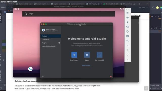Click the emulator rotate left icon
Image resolution: width=162 pixels, height=91 pixels.
(128, 27)
